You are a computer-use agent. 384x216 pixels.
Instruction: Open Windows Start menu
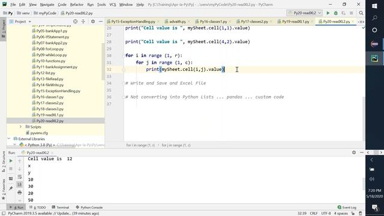(374, 6)
